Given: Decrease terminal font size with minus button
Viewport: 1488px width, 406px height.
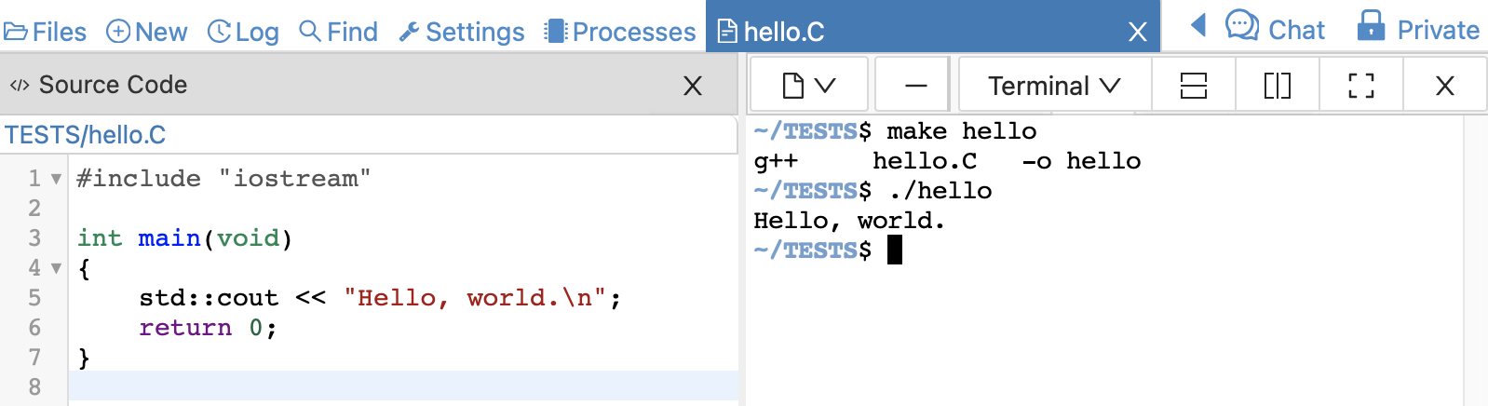Looking at the screenshot, I should 915,86.
